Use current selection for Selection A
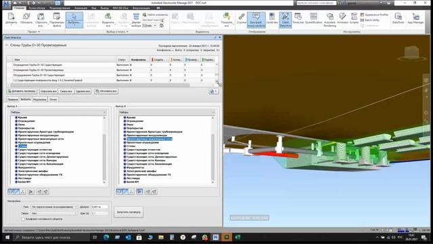This screenshot has height=244, width=433. pyautogui.click(x=39, y=191)
